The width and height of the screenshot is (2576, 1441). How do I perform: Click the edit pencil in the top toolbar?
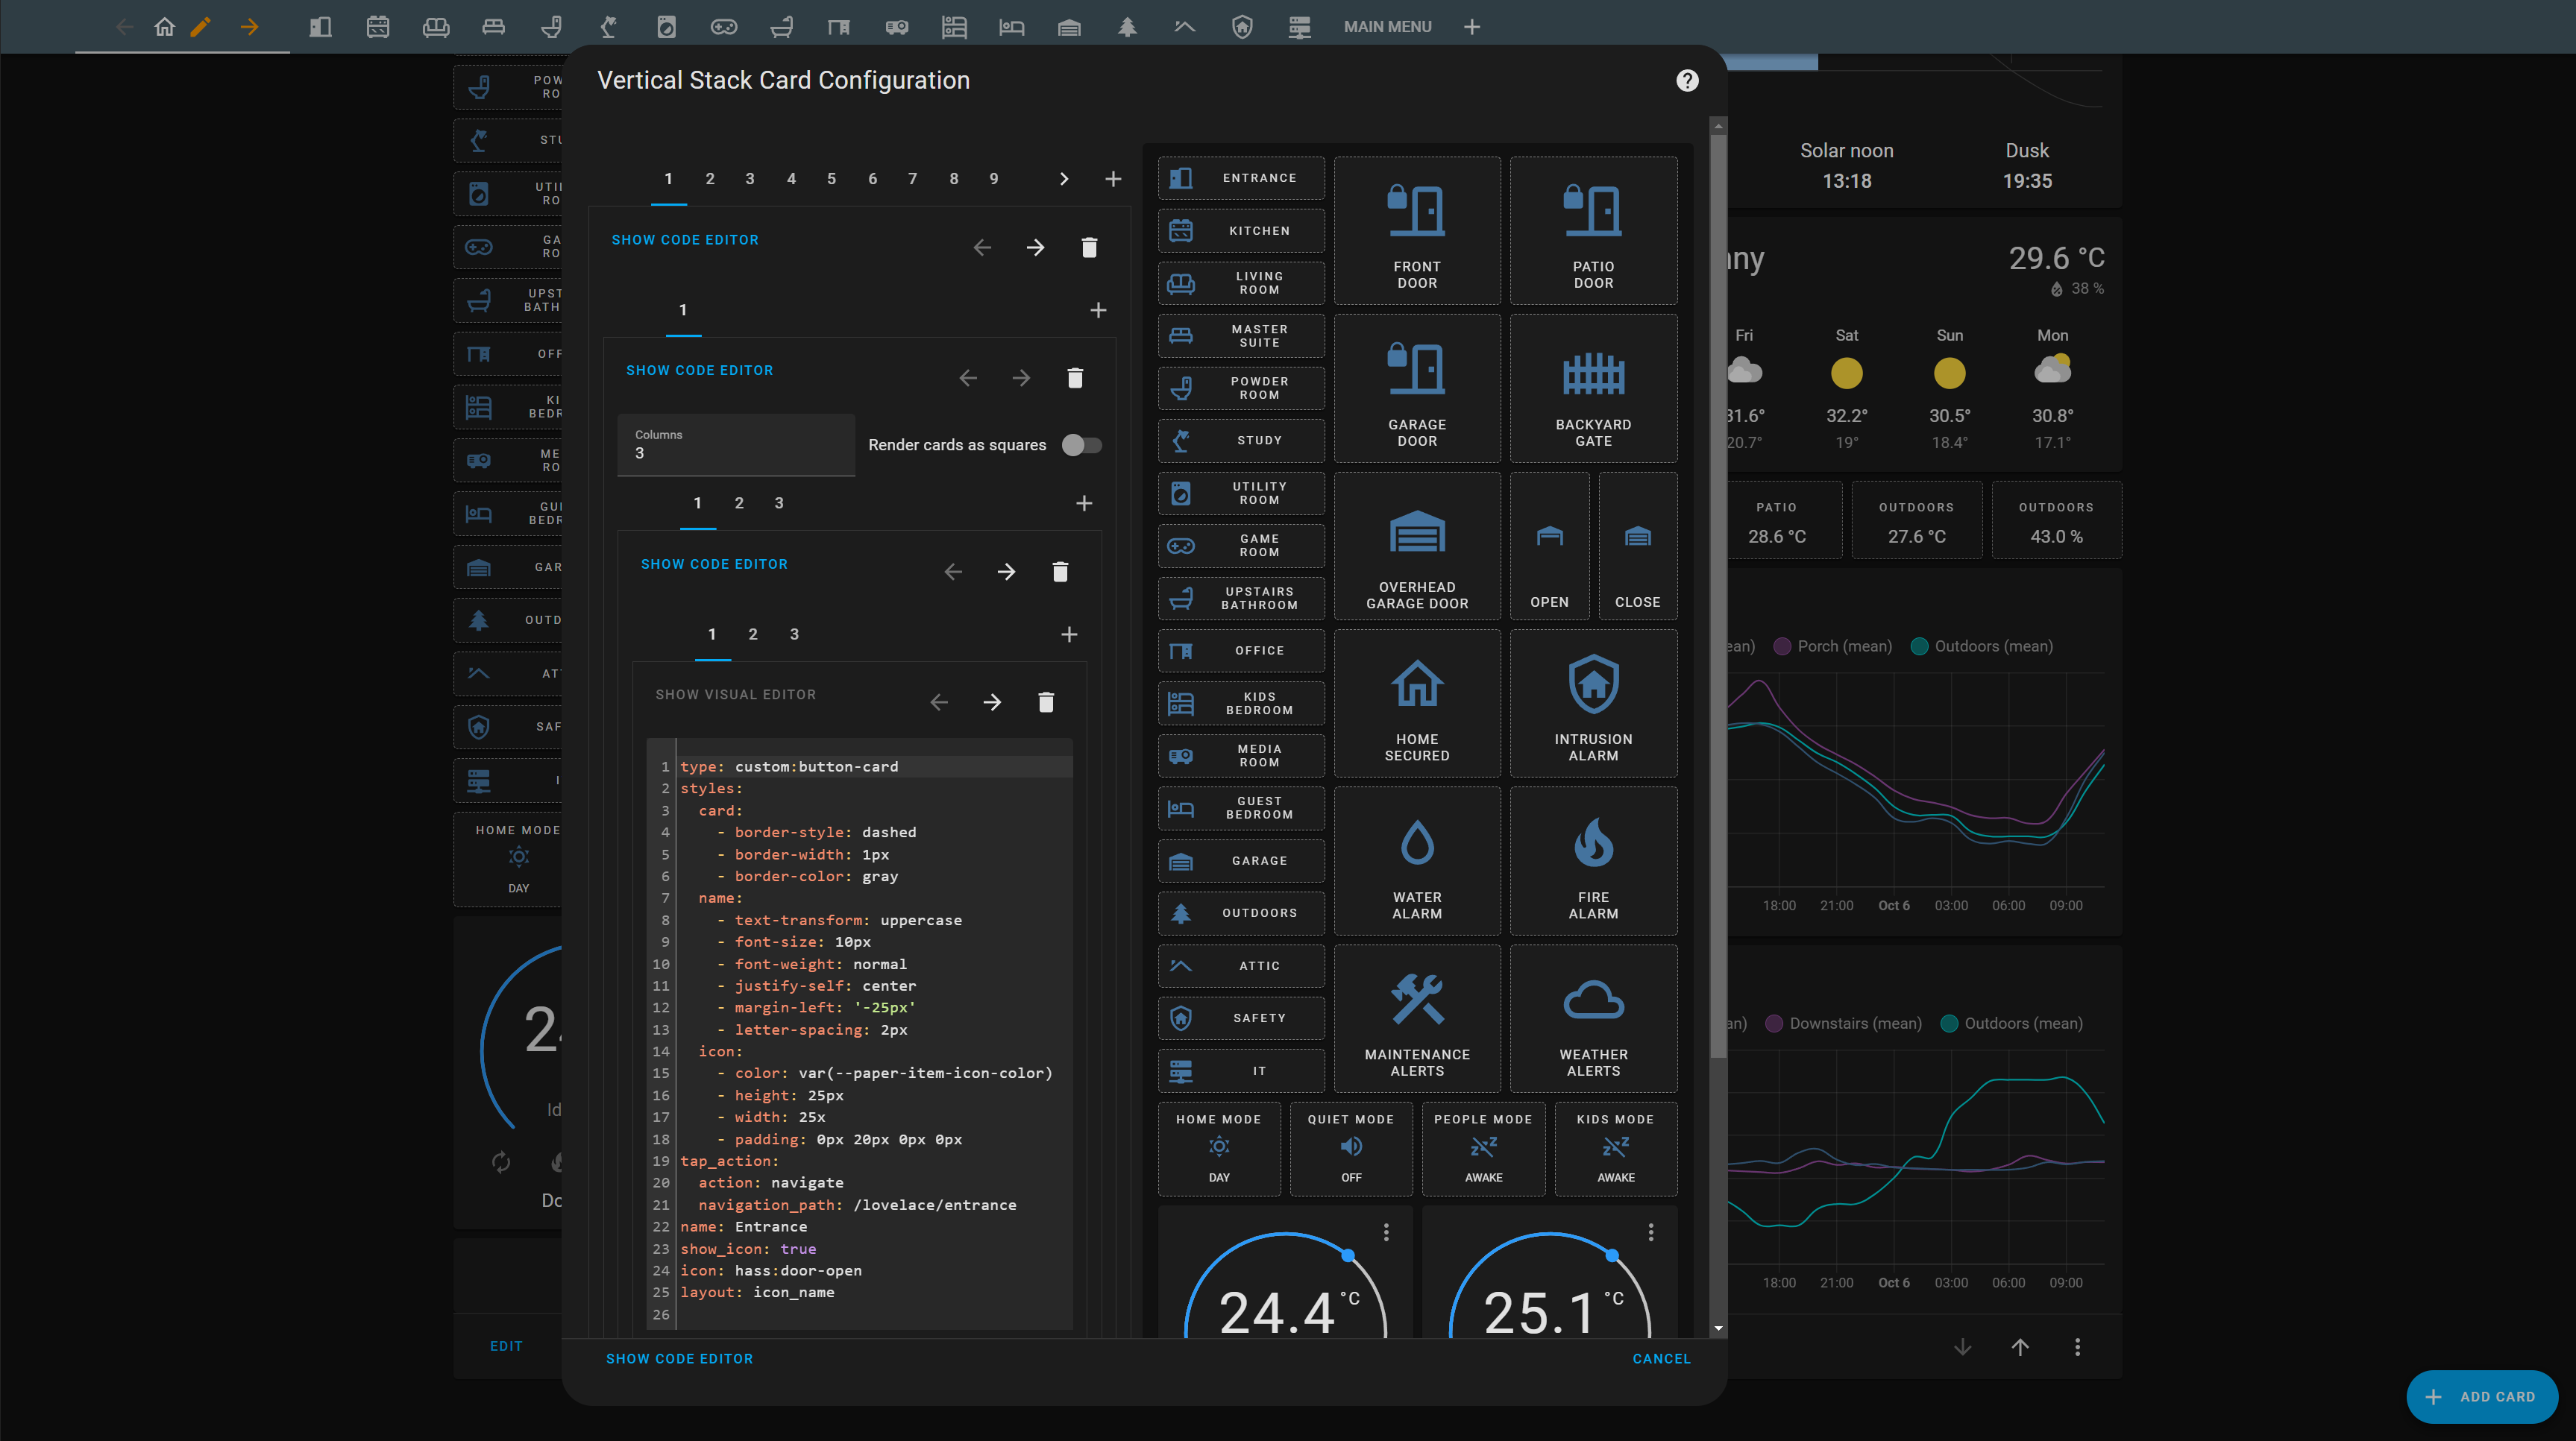pos(201,27)
